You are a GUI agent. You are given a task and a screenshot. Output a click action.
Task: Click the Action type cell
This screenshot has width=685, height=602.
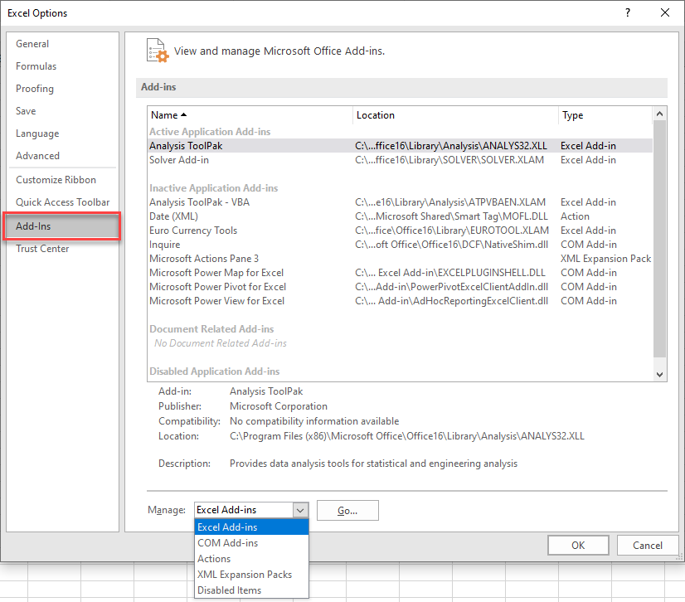click(575, 216)
